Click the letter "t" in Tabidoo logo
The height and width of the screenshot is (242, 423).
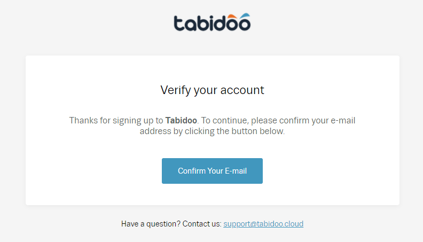point(179,23)
